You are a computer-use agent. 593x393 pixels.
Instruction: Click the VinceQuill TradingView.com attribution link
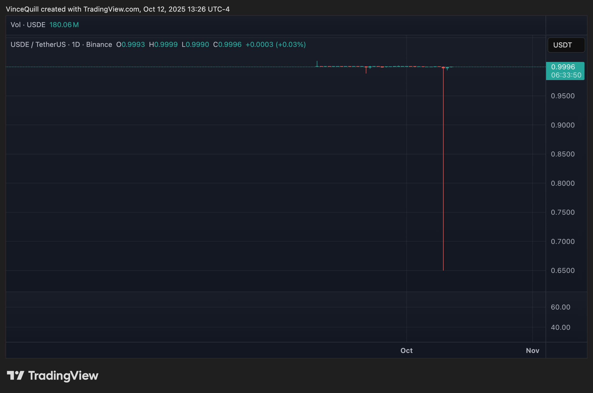point(118,9)
